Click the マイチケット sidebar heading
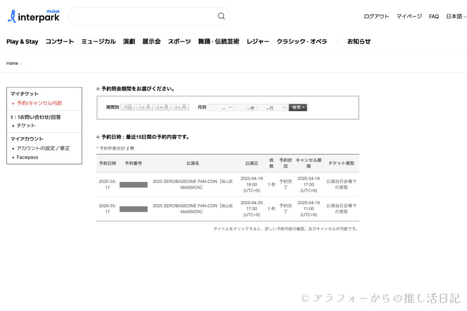467x311 pixels. pos(25,94)
